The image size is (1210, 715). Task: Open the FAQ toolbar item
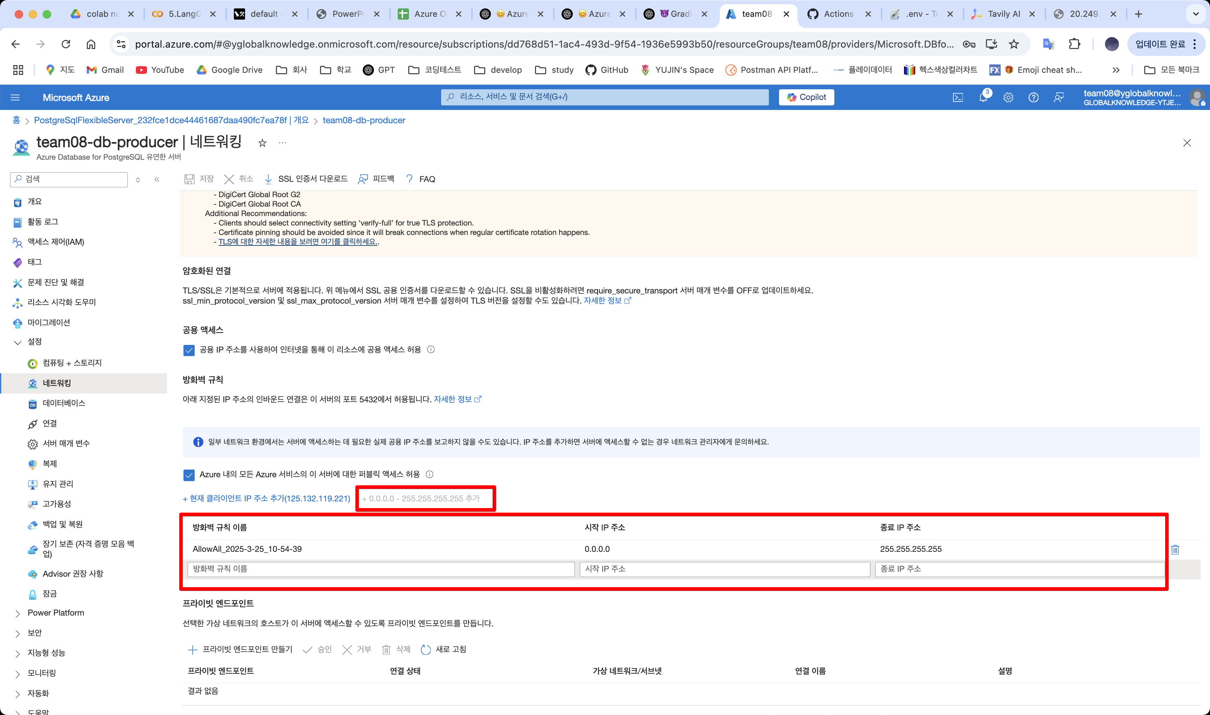click(420, 179)
